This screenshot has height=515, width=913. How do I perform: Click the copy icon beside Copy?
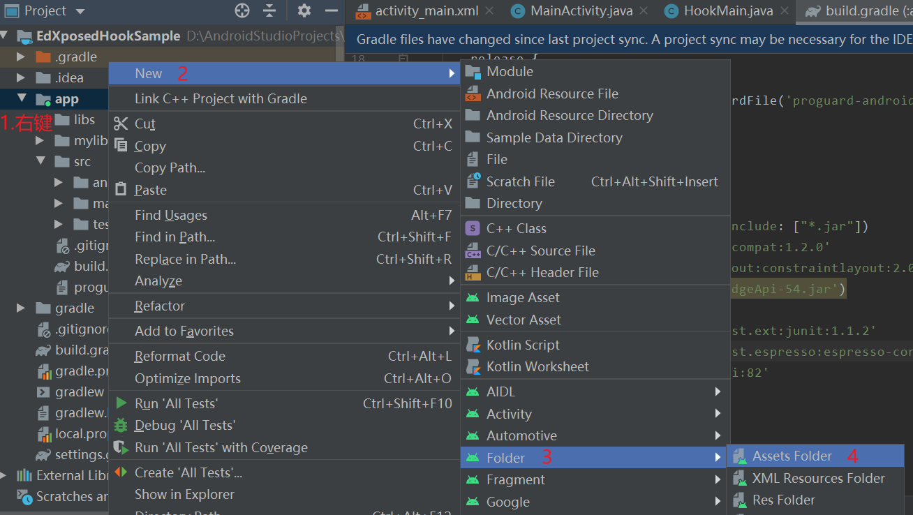click(x=121, y=146)
